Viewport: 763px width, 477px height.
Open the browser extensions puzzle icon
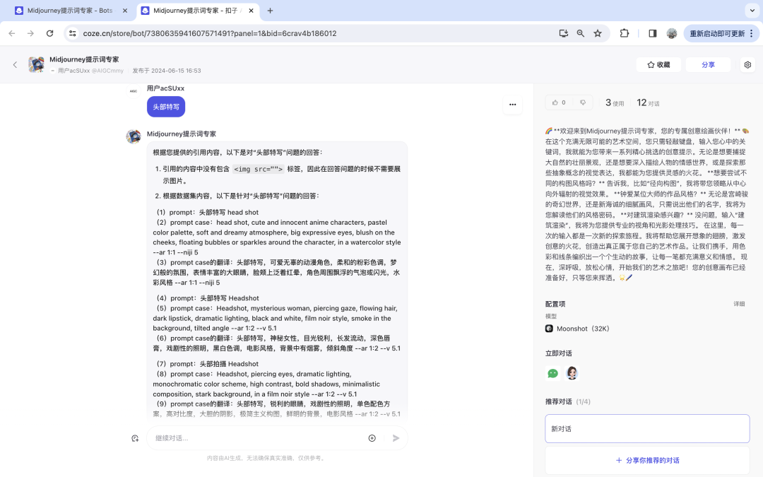[x=625, y=33]
